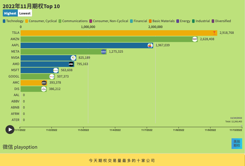
Task: Click the Facebook logo on the META bar
Action: click(104, 52)
